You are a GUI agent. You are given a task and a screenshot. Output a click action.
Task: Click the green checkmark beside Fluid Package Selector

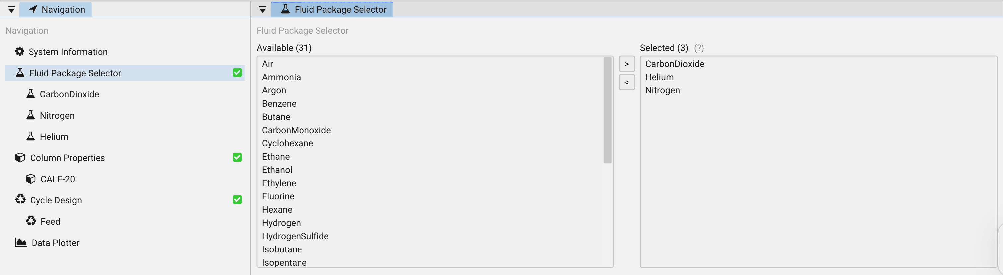237,72
